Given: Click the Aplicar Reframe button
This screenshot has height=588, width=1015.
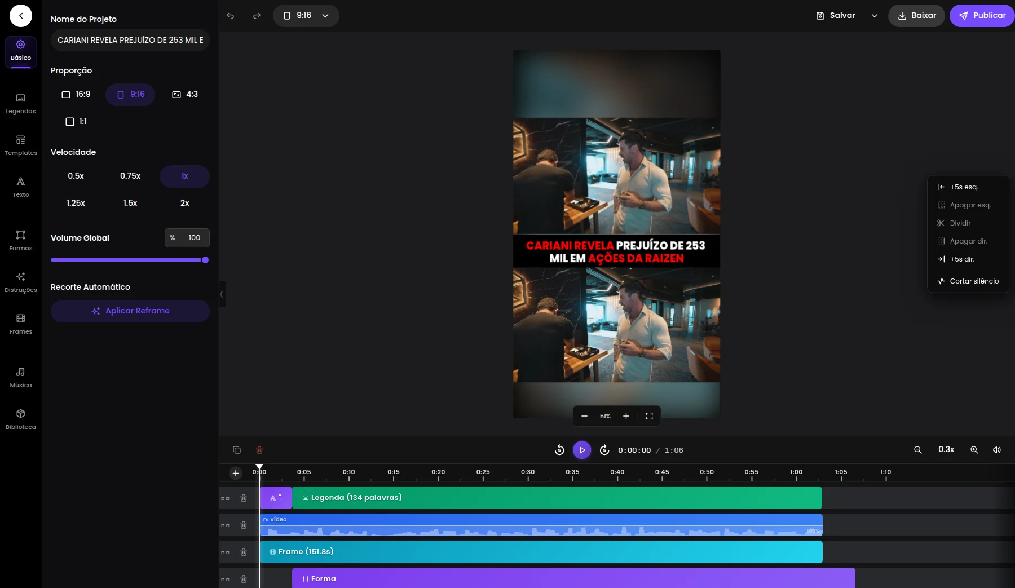Looking at the screenshot, I should pos(130,311).
